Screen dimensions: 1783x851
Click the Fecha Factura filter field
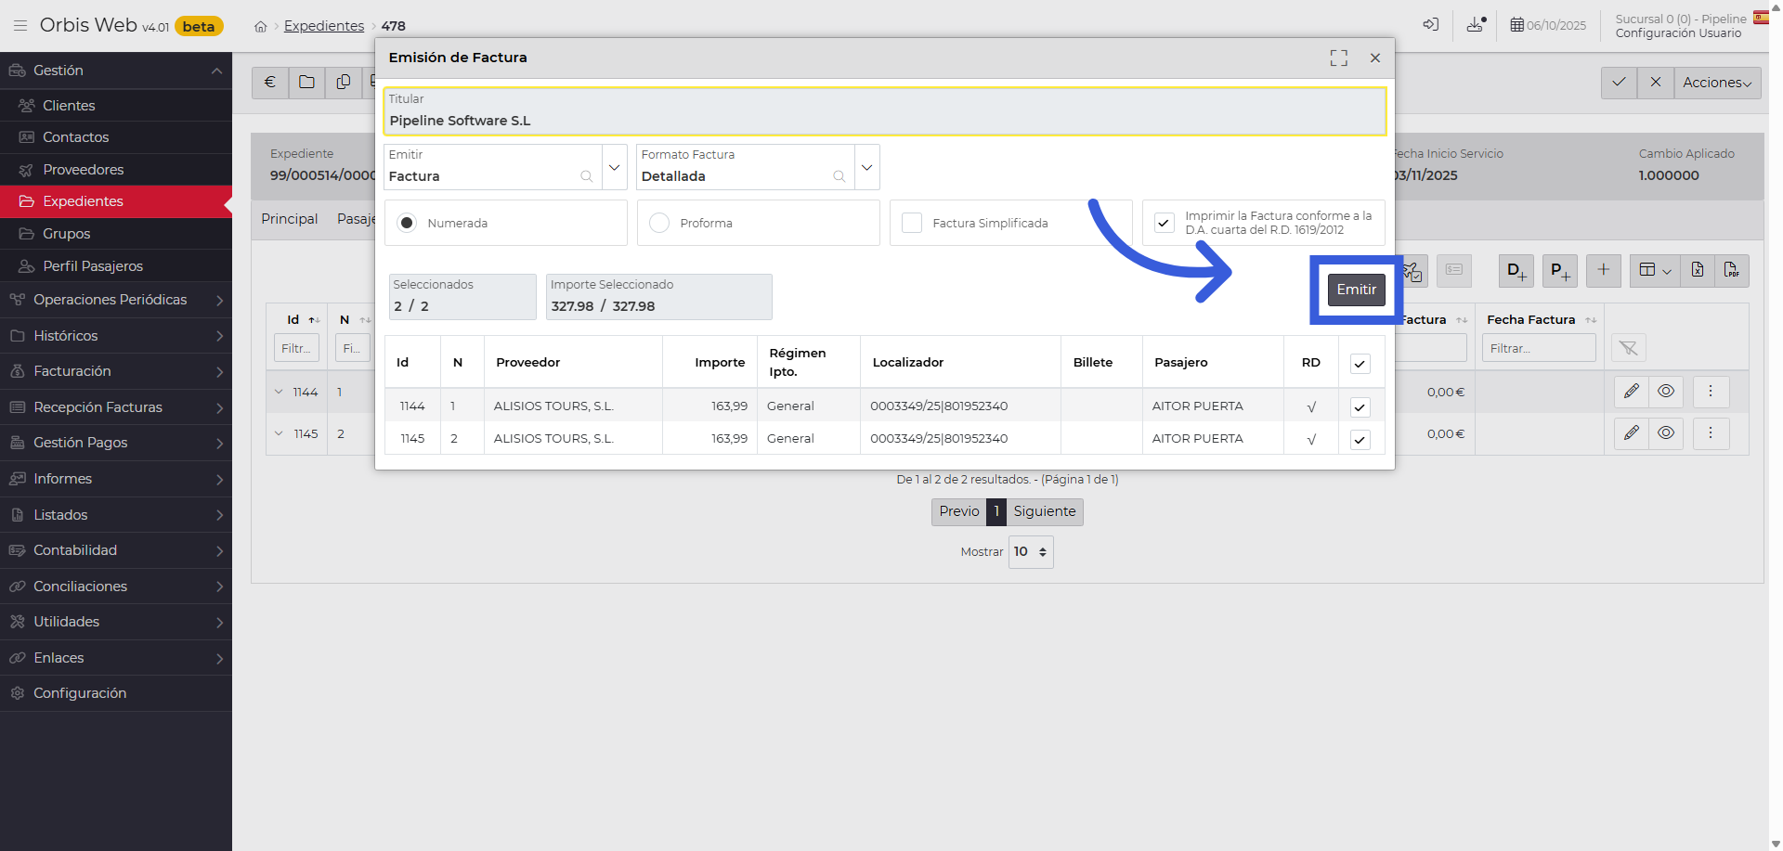point(1538,348)
